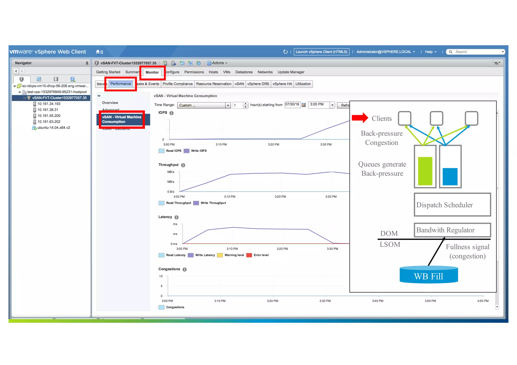This screenshot has height=365, width=517.
Task: Click the Read IOPS legend swatch
Action: (161, 151)
